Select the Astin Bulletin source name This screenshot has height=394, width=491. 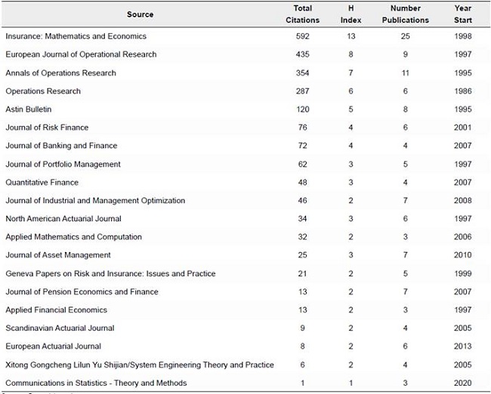(x=28, y=109)
